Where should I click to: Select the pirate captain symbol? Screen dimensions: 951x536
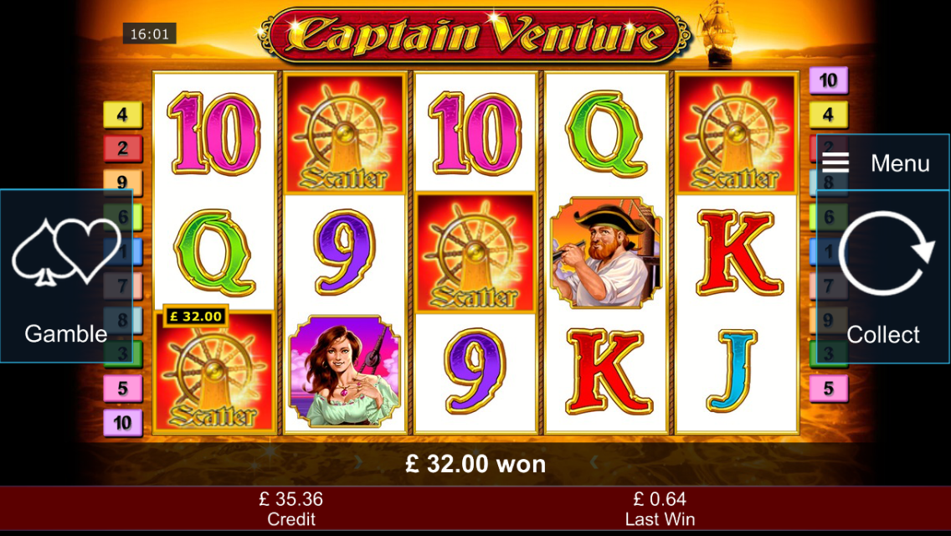(606, 252)
